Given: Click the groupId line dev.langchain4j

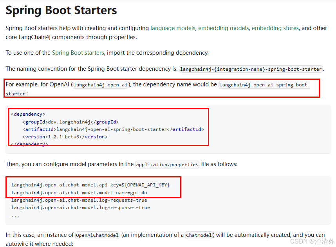Looking at the screenshot, I should coord(70,122).
